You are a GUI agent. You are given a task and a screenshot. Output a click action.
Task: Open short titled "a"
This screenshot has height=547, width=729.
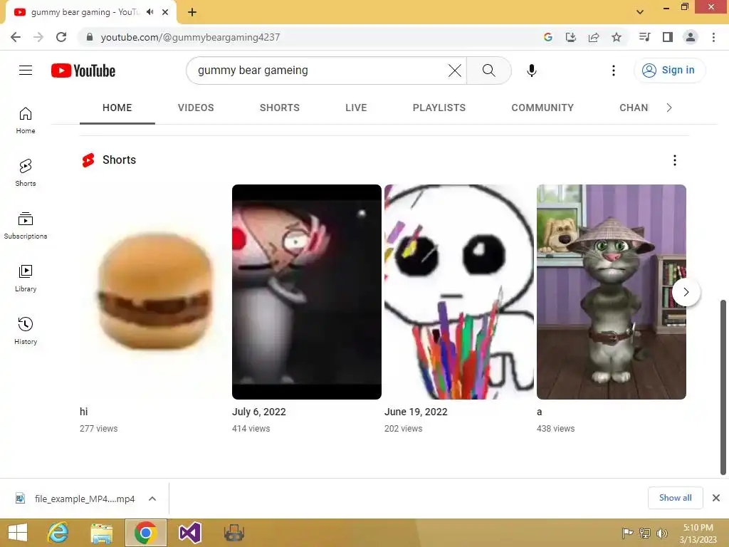coord(540,412)
